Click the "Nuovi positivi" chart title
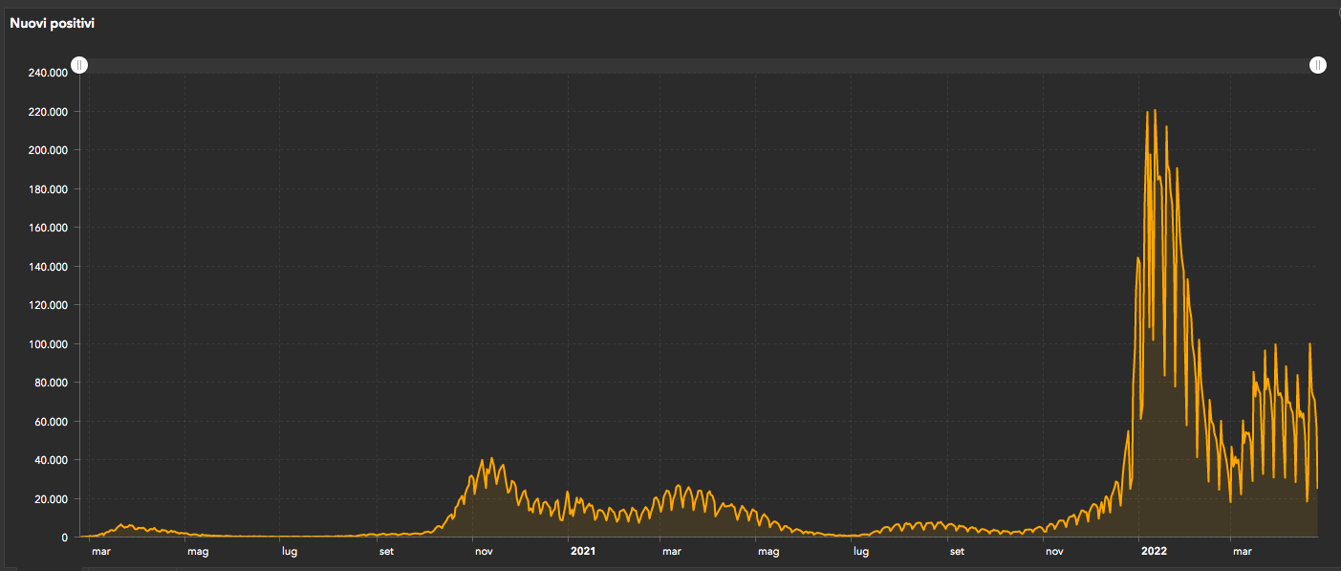This screenshot has width=1341, height=571. tap(52, 23)
